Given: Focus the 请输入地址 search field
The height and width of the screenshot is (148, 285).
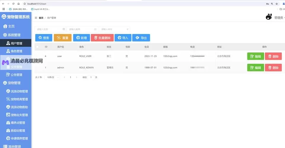Looking at the screenshot, I should 115,29.
